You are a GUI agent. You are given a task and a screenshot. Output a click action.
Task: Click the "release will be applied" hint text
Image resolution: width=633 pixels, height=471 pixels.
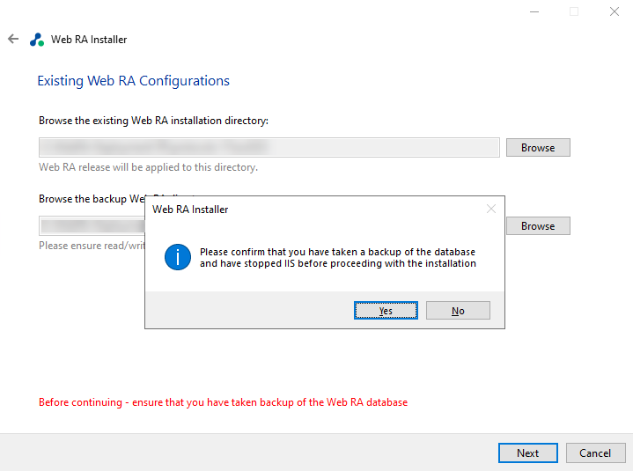(x=148, y=167)
